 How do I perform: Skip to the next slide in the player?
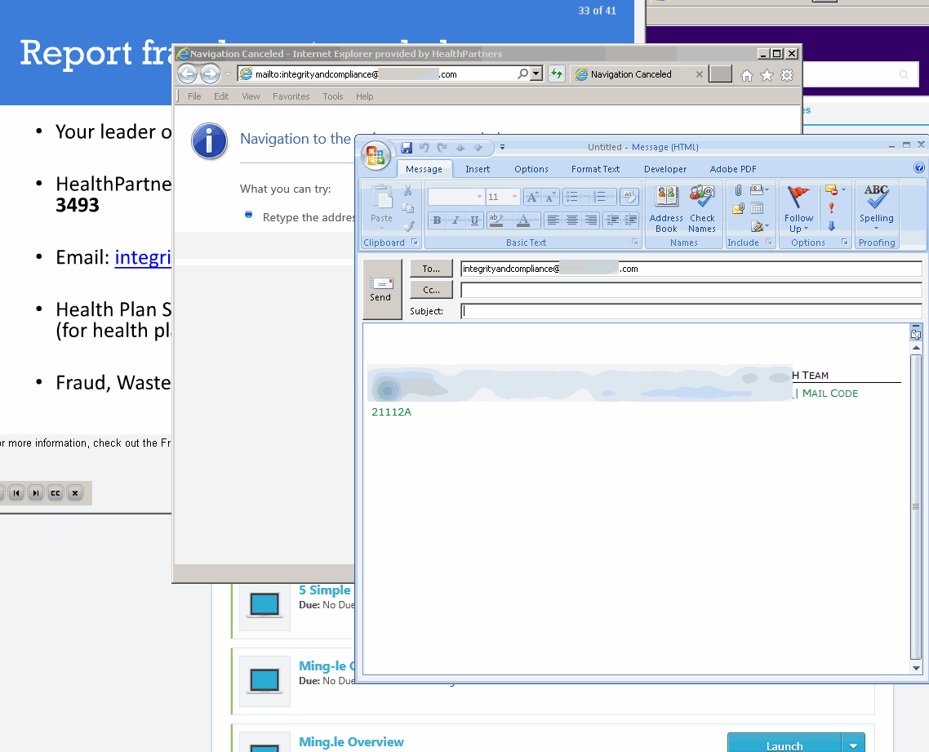point(36,493)
